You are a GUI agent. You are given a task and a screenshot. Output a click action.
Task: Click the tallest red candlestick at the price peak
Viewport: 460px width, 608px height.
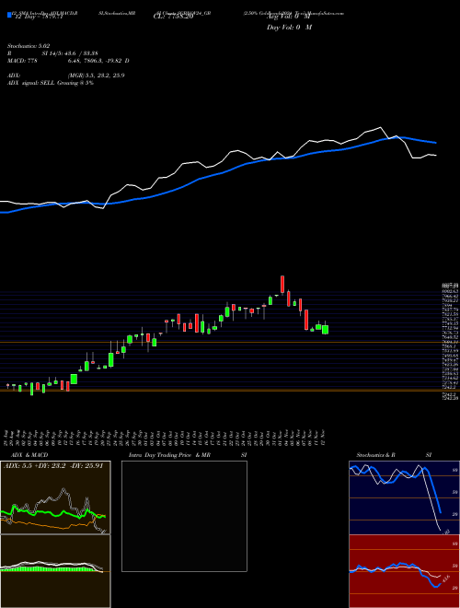[x=282, y=285]
